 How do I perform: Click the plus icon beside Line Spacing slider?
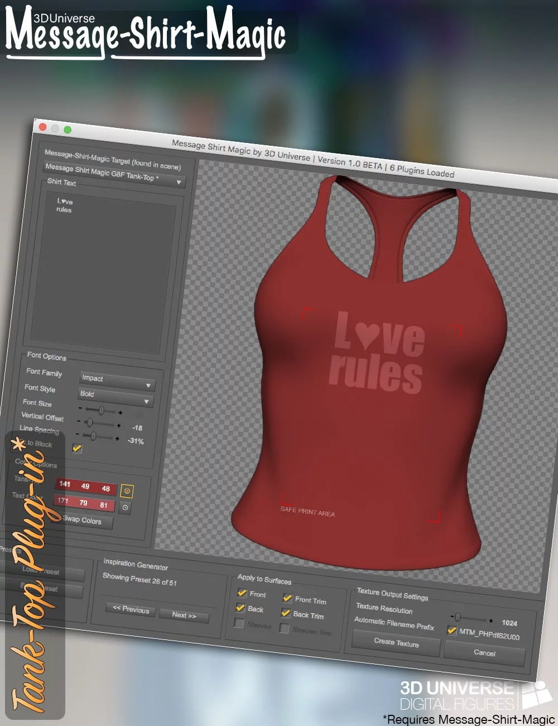pos(117,438)
